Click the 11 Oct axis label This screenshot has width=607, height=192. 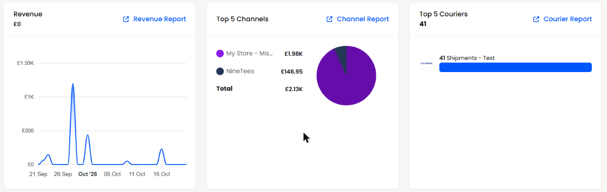point(137,174)
